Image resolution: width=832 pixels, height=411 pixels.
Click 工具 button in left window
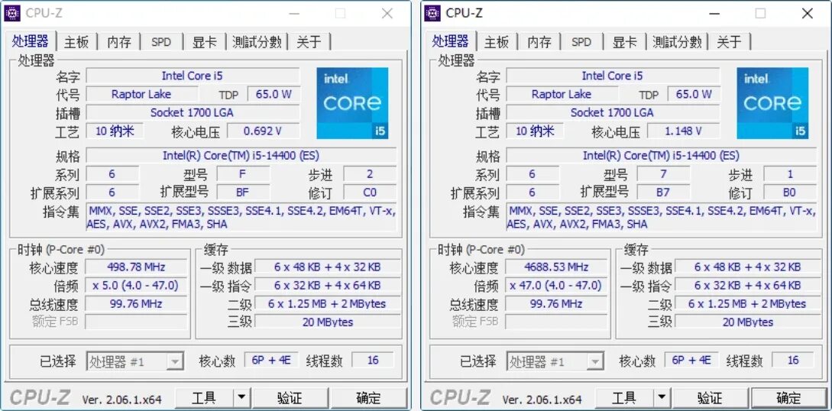tap(204, 398)
